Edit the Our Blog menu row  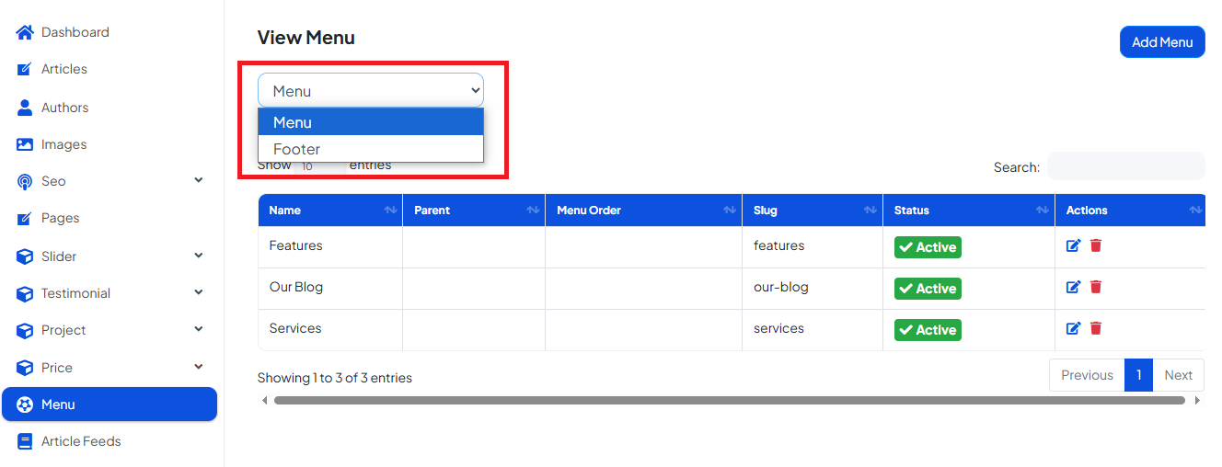coord(1073,287)
